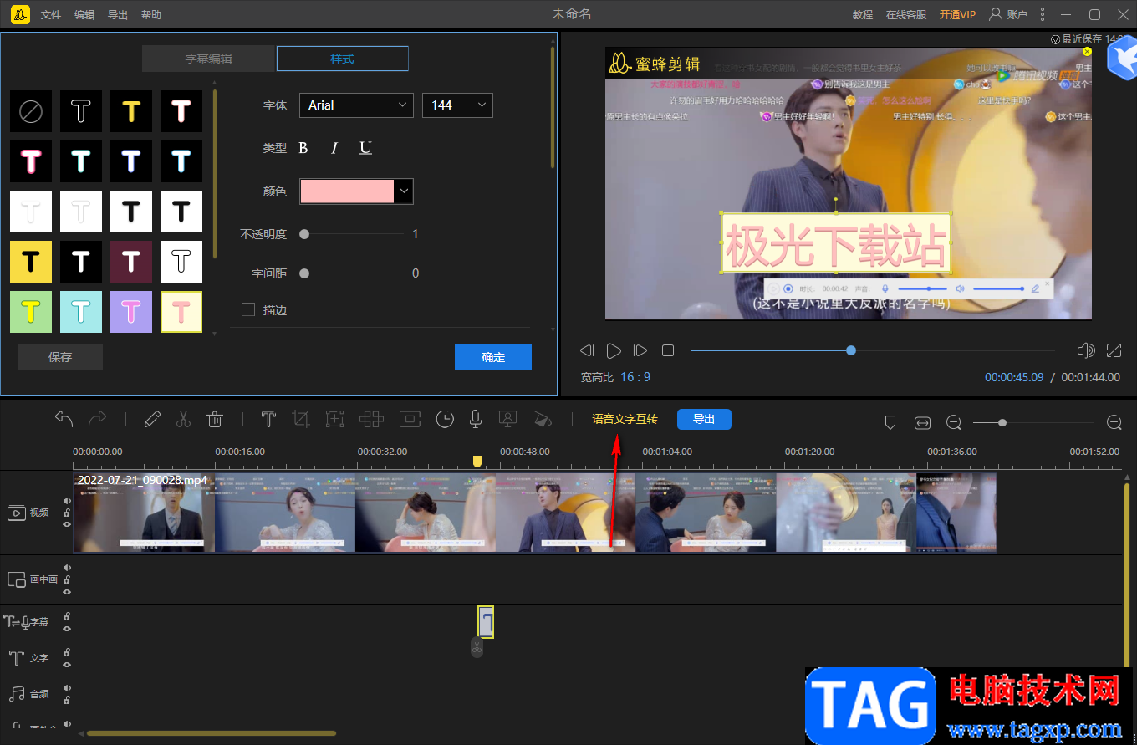
Task: Mute the 视频 track
Action: [x=67, y=501]
